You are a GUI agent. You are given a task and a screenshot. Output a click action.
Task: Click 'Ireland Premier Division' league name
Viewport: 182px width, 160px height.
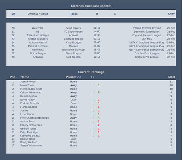tap(147, 28)
